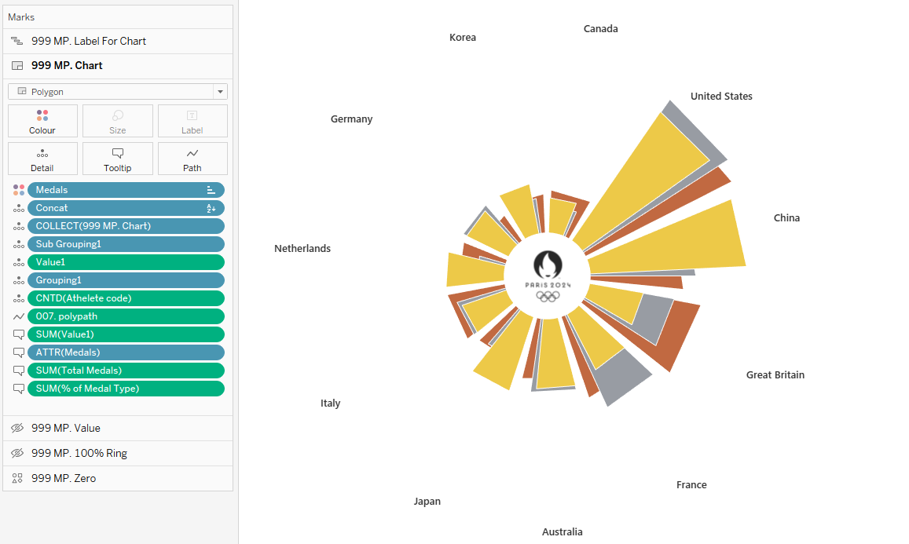Open the Detail marks card
This screenshot has width=909, height=544.
pos(42,159)
